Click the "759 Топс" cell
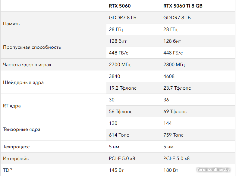The width and height of the screenshot is (236, 176). (175, 135)
